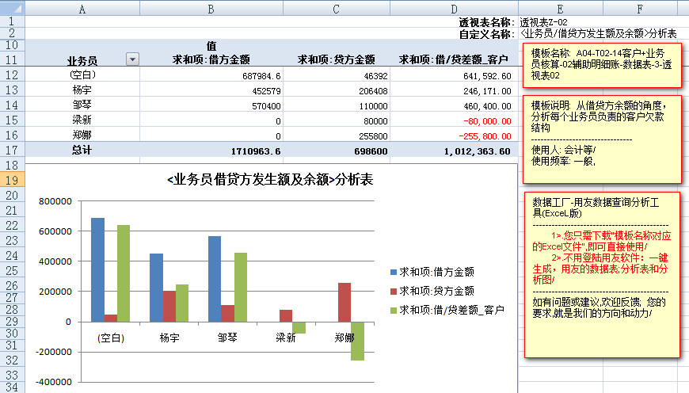Open the 业务员 filter dropdown arrow

pyautogui.click(x=132, y=59)
